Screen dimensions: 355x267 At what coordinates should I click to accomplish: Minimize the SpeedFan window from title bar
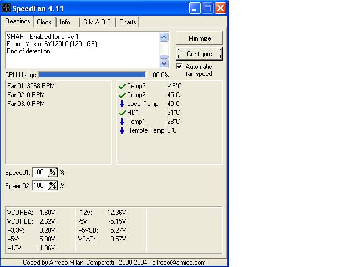[x=195, y=8]
